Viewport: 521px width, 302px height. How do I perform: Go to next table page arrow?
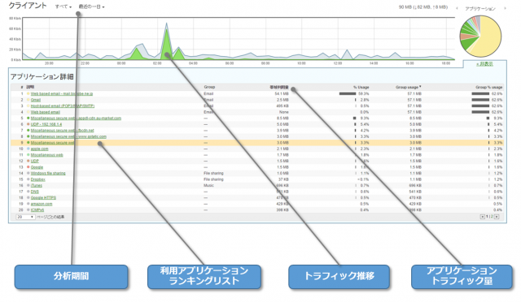[497, 217]
